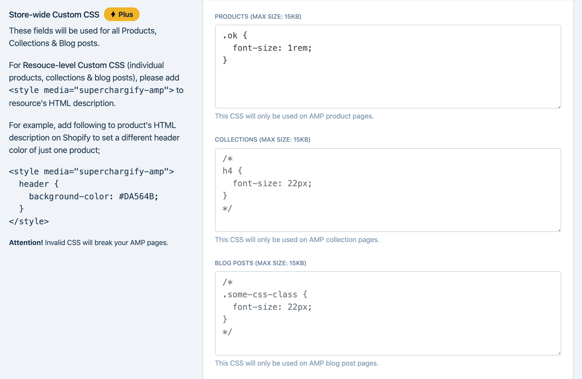Viewport: 582px width, 379px height.
Task: Click the Blog Posts textarea resize grip
Action: click(559, 353)
